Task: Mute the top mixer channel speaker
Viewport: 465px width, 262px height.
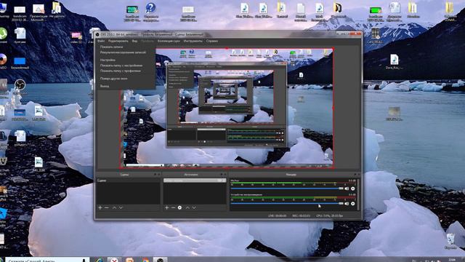Action: 347,188
